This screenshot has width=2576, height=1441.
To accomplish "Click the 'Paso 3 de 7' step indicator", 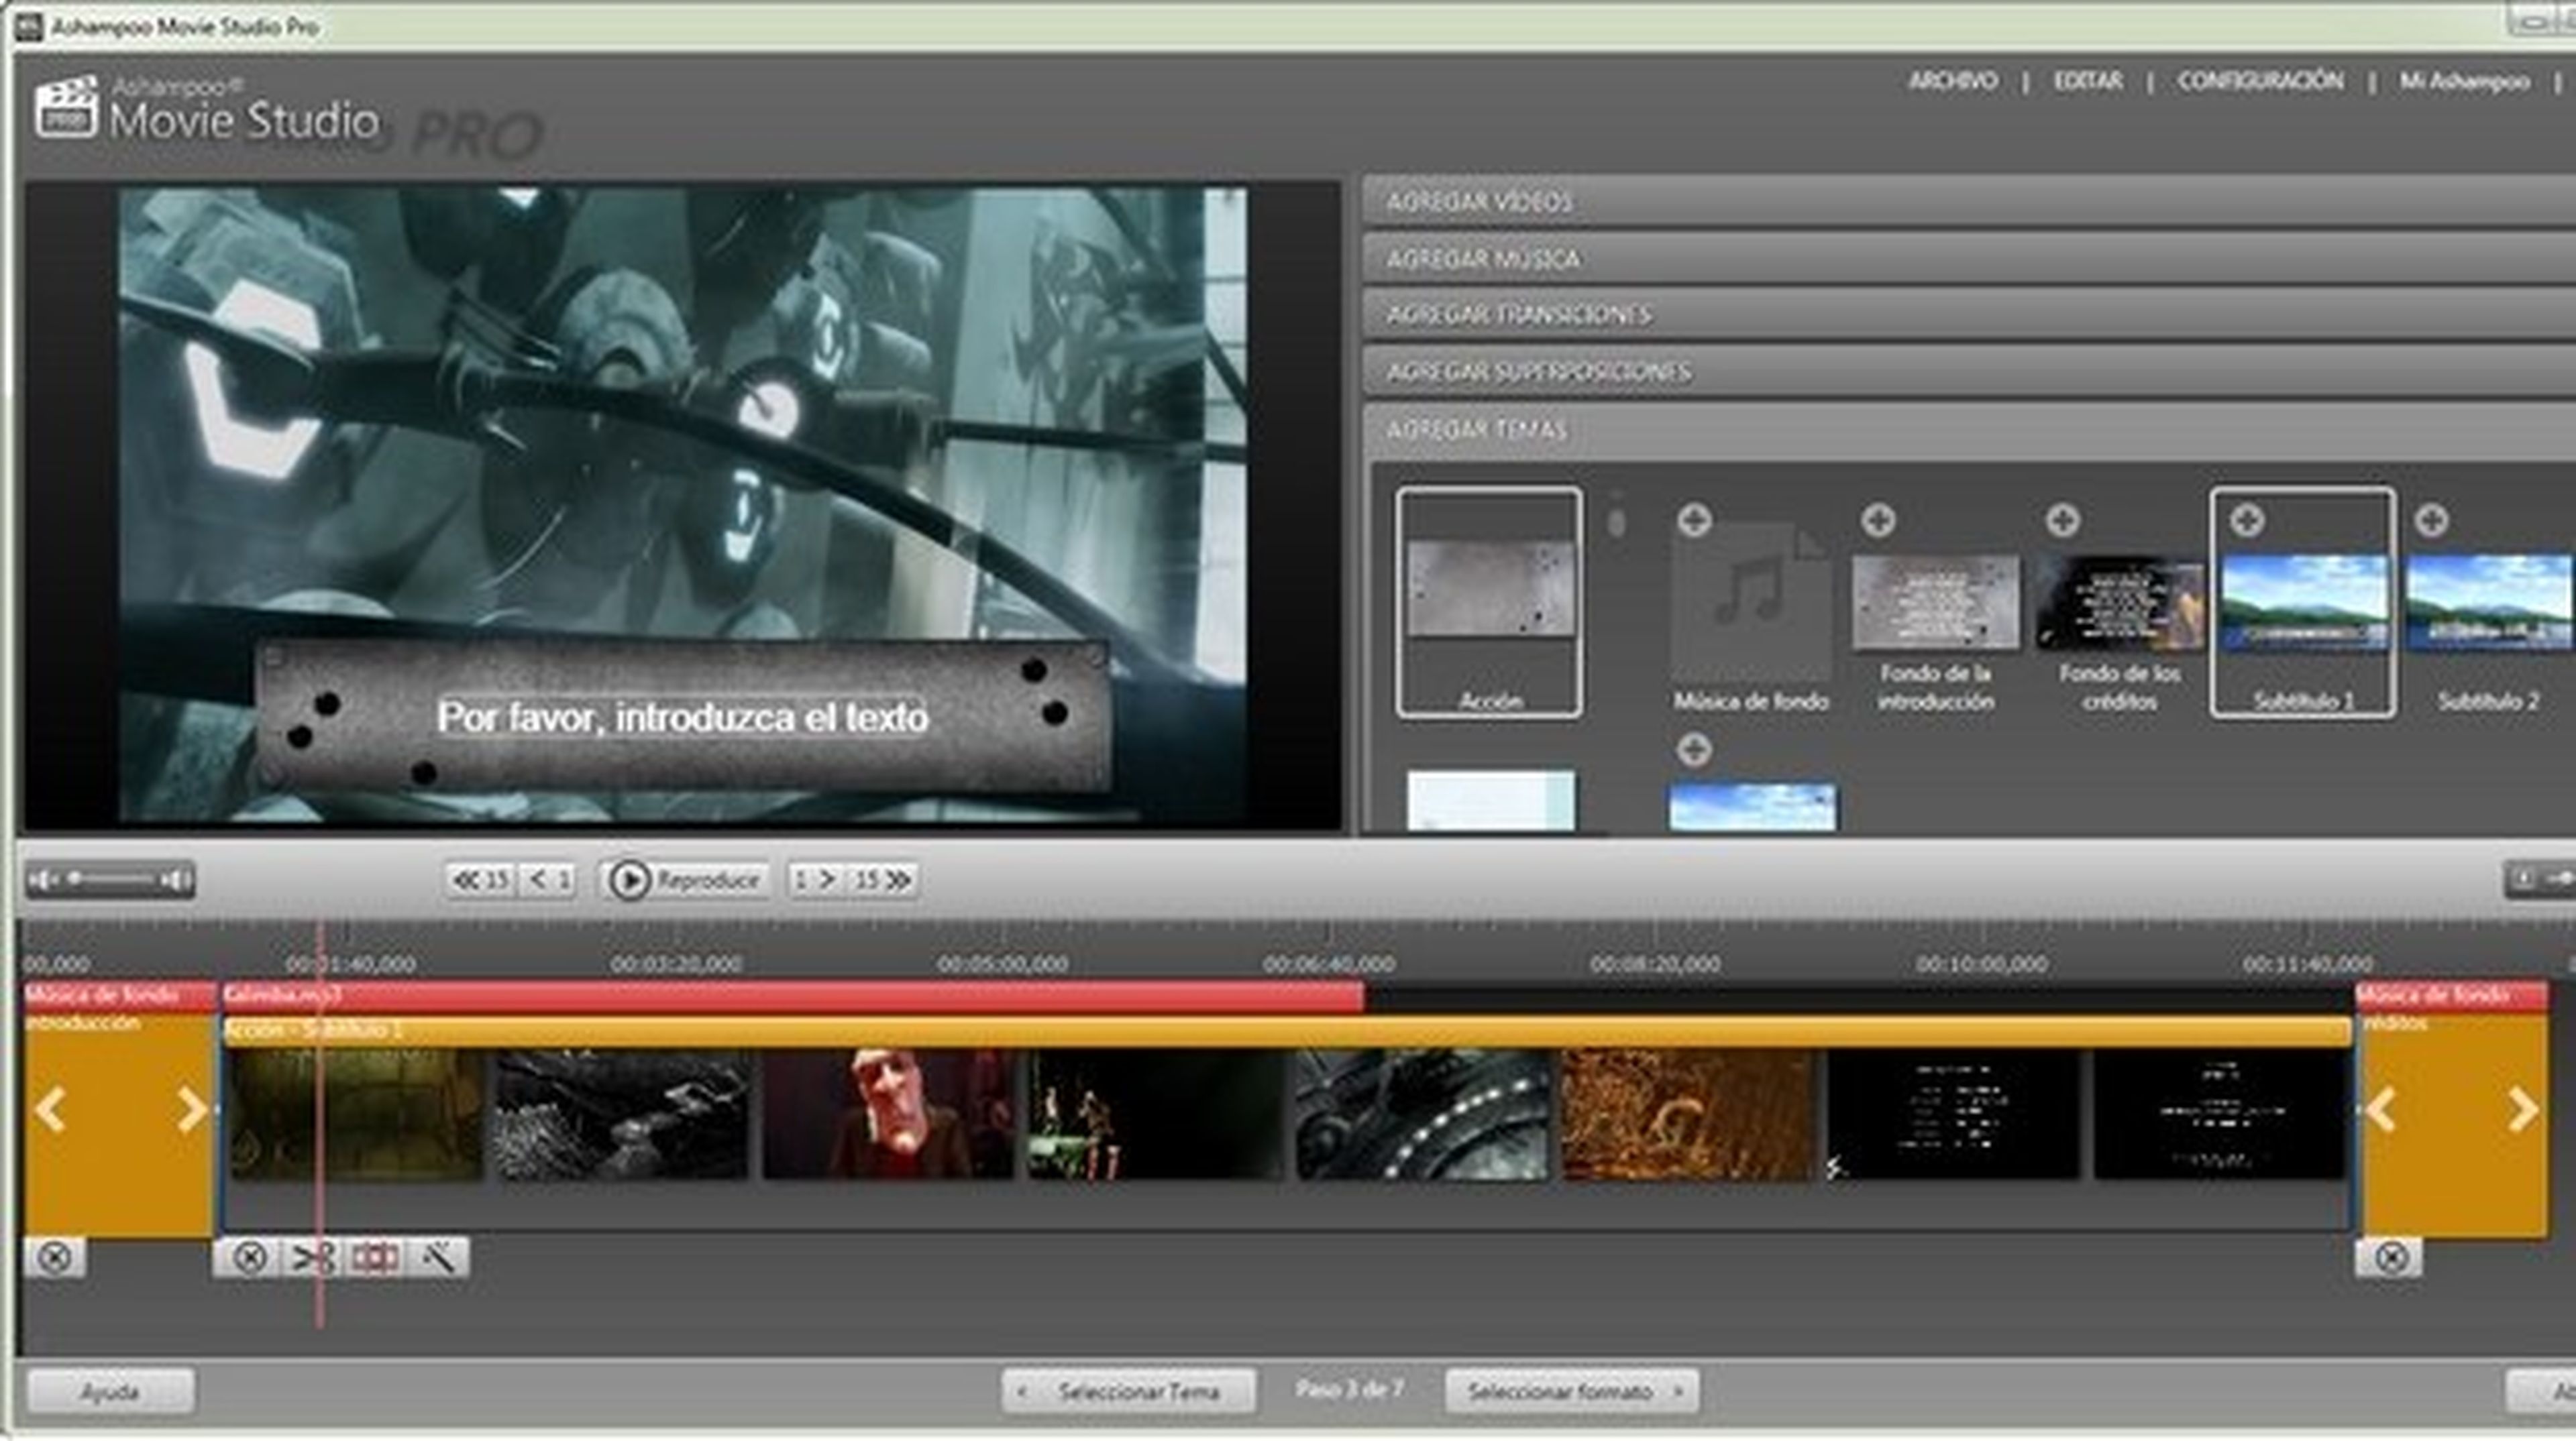I will (1350, 1389).
